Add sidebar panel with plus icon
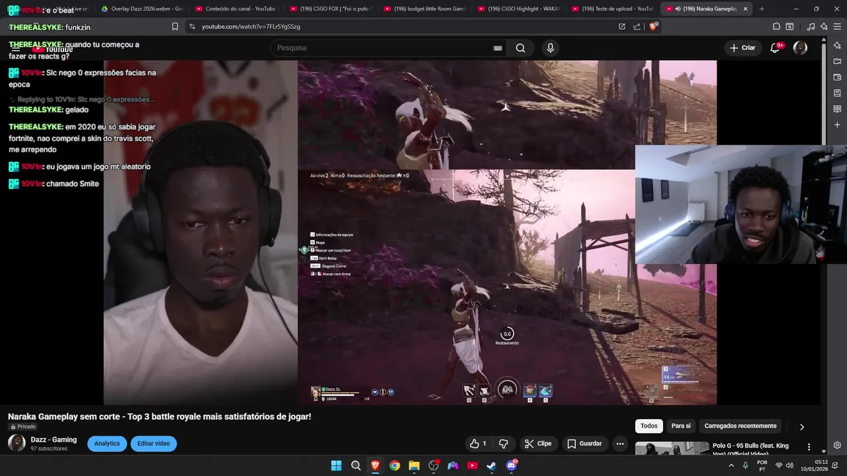This screenshot has height=476, width=847. point(837,124)
